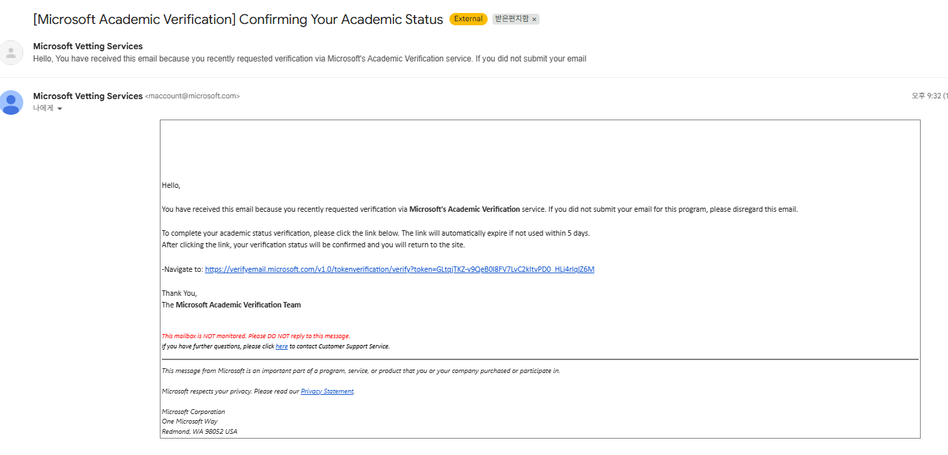Open the verifyemail.microsoft.com token verification link
The image size is (948, 455).
click(400, 269)
